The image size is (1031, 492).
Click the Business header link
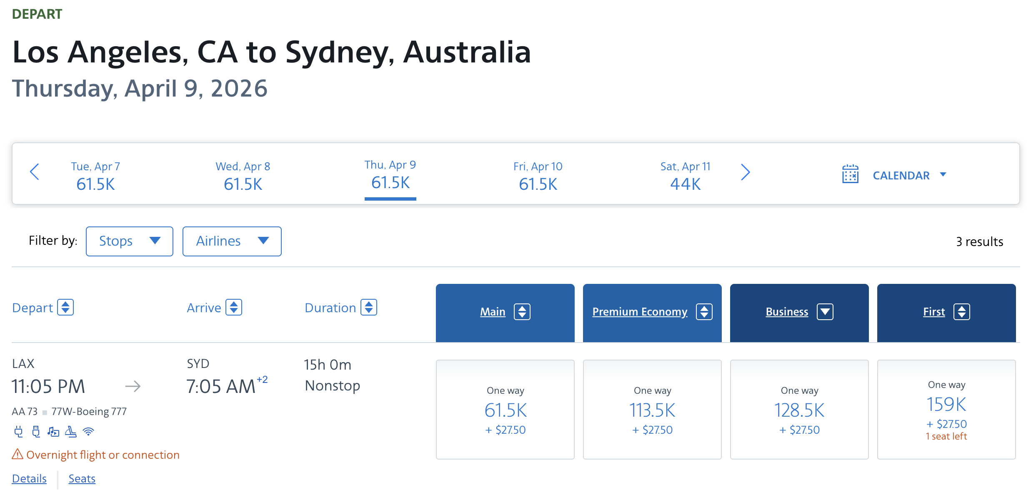(x=787, y=312)
